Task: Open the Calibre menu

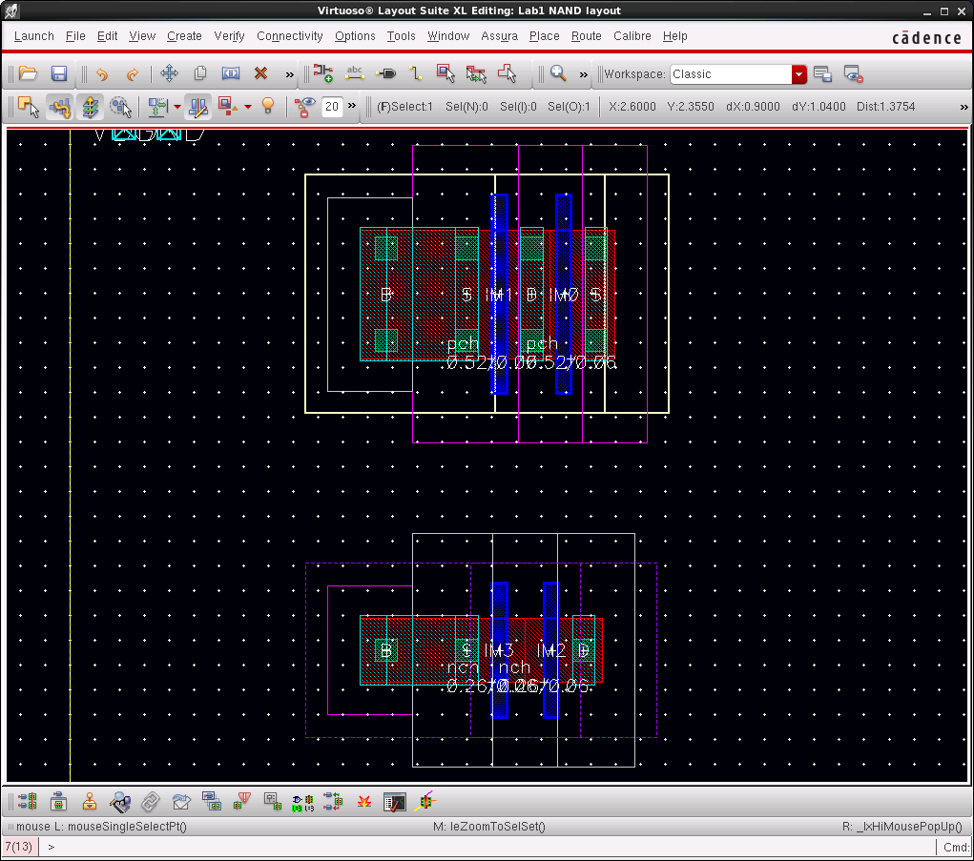Action: pos(632,36)
